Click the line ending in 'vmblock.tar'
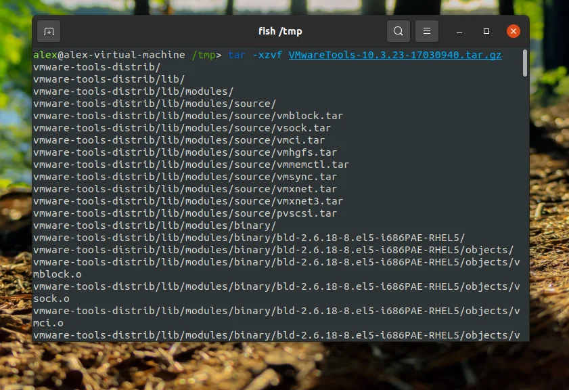The width and height of the screenshot is (569, 390). [188, 116]
